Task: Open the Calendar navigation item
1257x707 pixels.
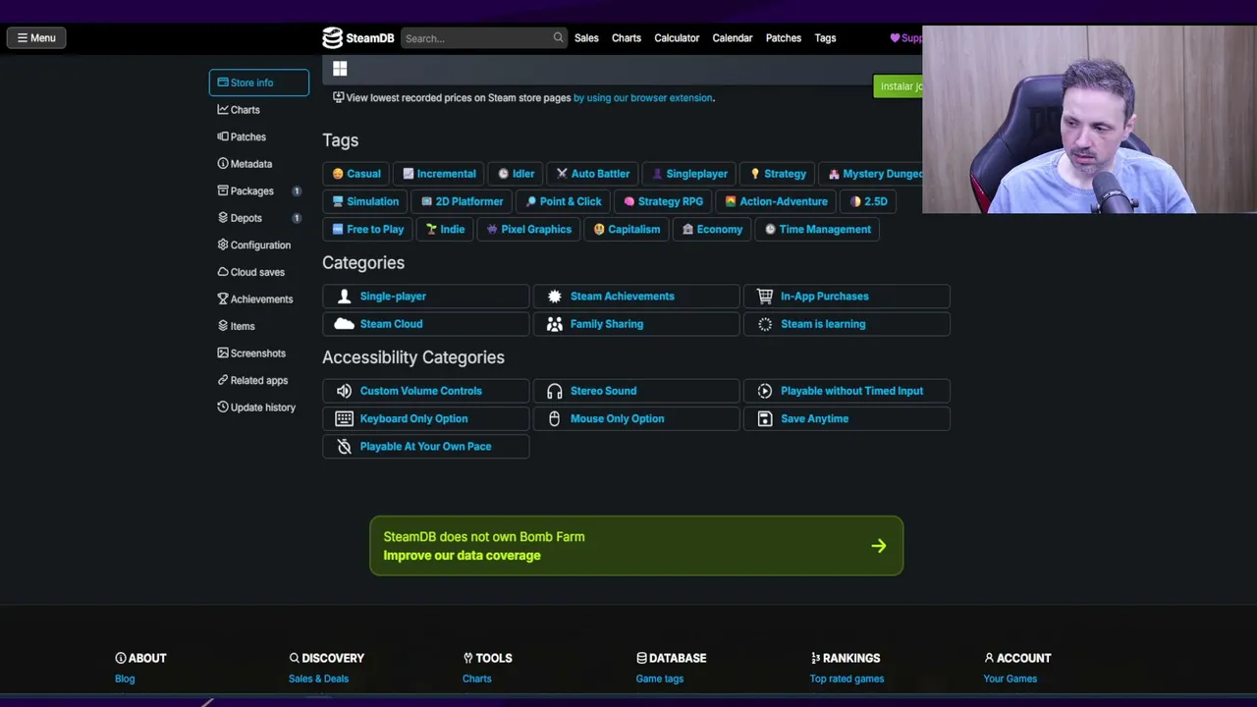Action: tap(733, 38)
